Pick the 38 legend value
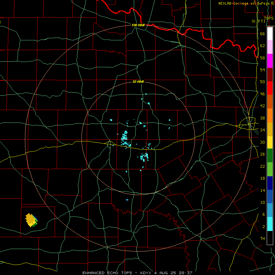The width and height of the screenshot is (275, 275). [x=262, y=118]
